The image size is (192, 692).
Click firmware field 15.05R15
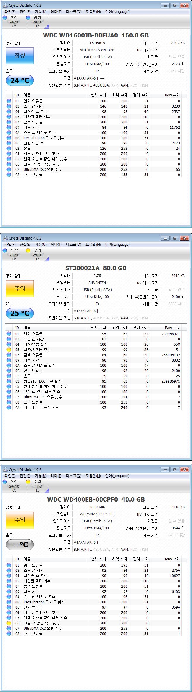click(x=97, y=43)
